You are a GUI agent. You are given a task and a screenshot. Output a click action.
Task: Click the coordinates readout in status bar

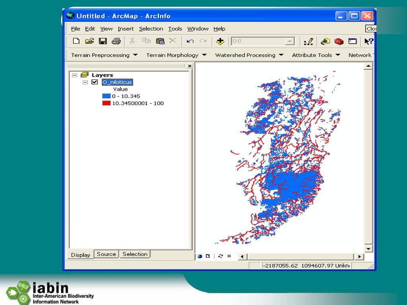click(306, 266)
